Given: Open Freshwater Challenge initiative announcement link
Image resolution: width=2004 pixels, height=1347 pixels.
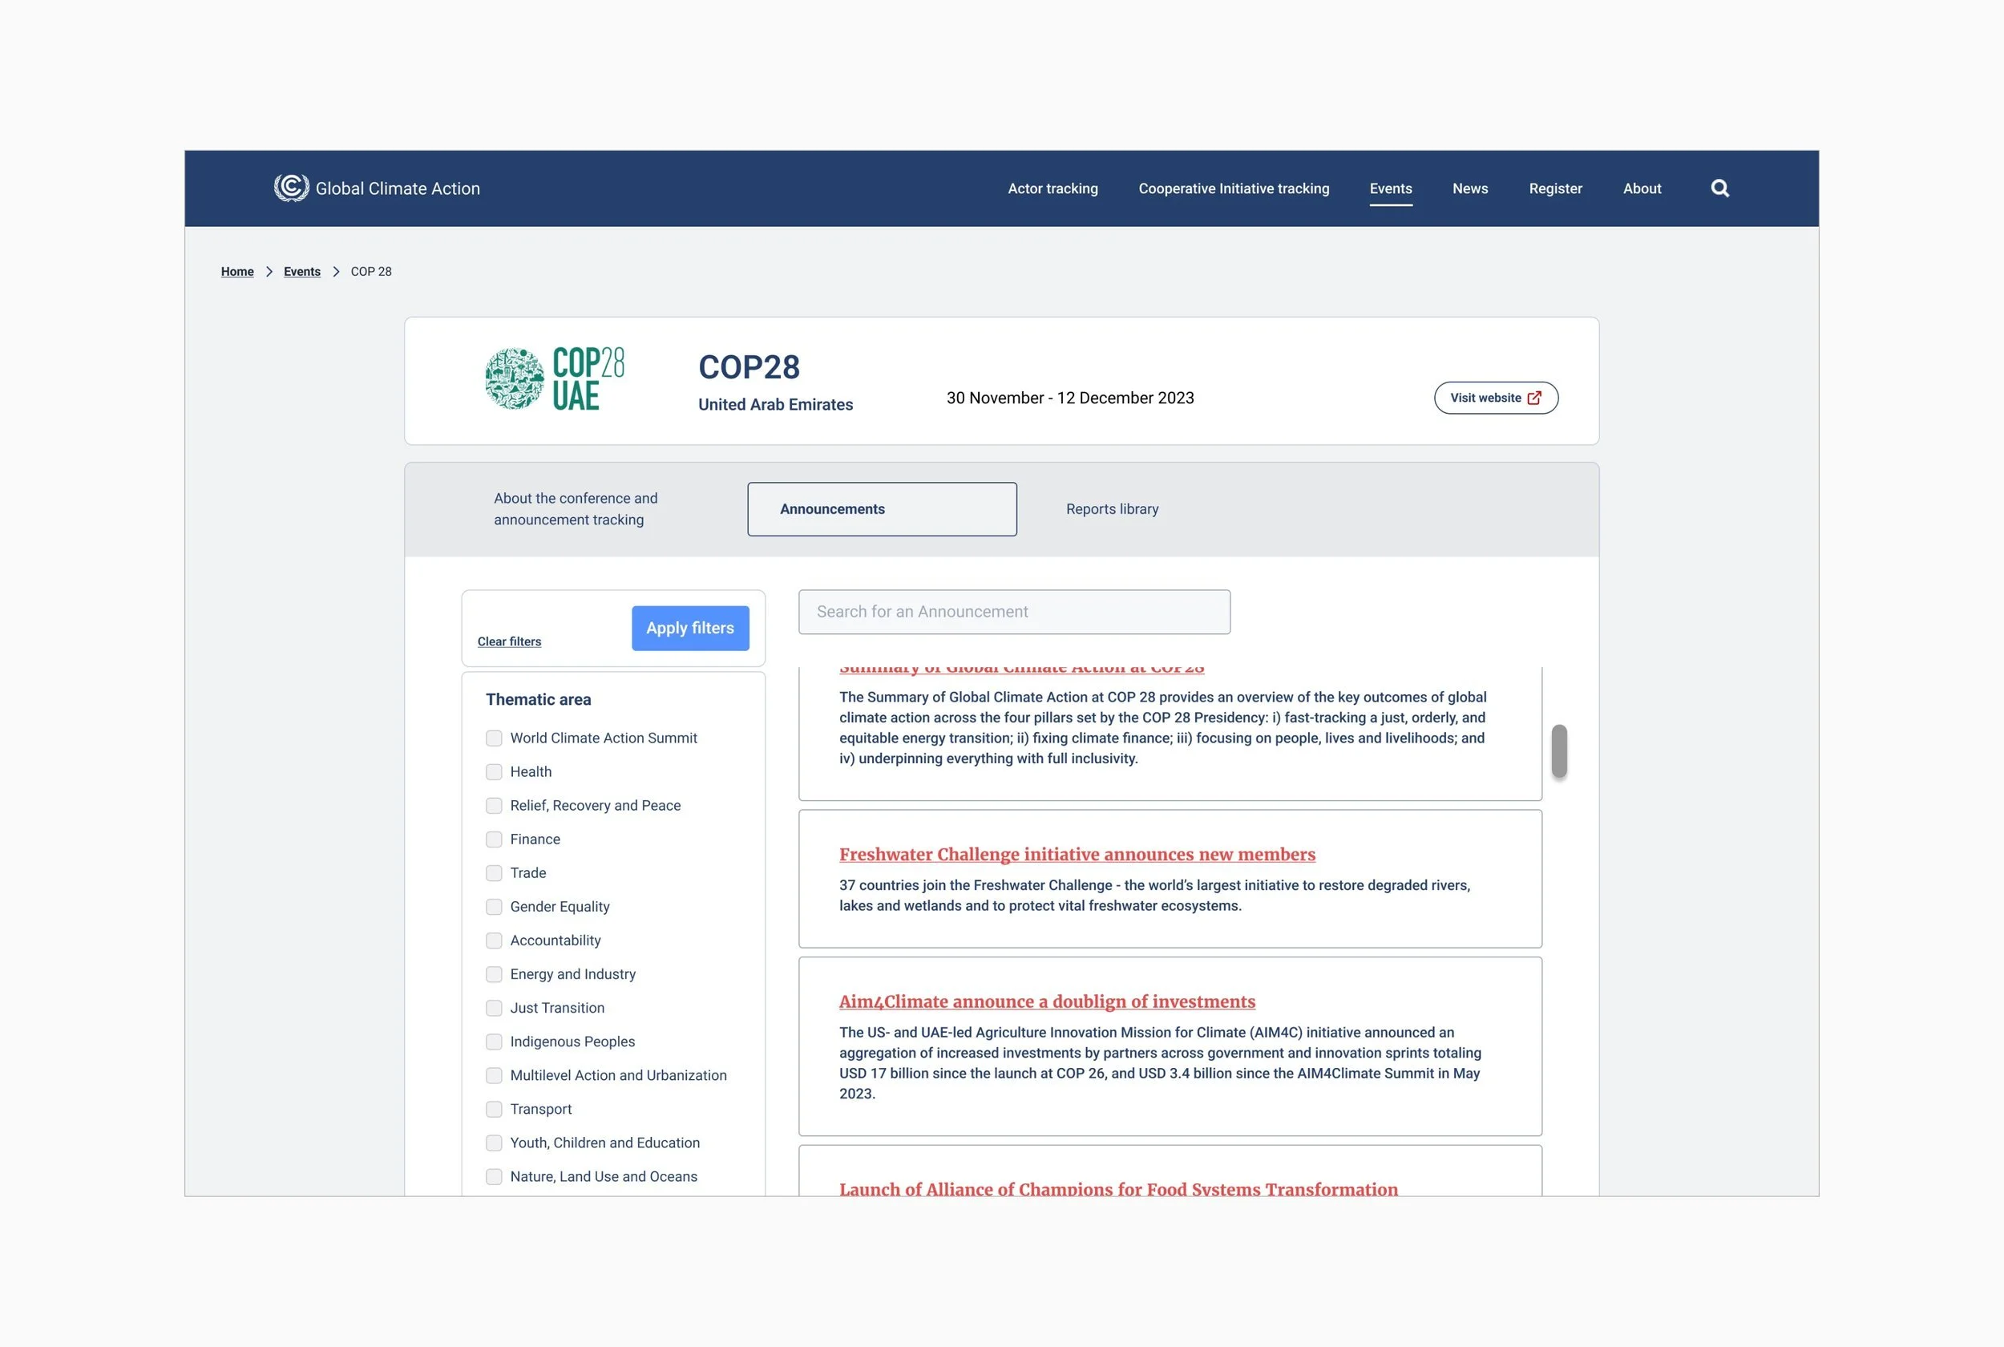Looking at the screenshot, I should coord(1077,855).
